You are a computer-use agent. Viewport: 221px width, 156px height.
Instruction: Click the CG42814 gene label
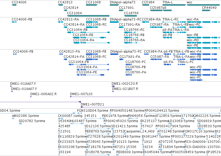pos(71,8)
